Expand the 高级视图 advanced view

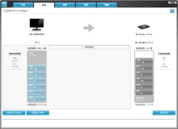[89, 47]
